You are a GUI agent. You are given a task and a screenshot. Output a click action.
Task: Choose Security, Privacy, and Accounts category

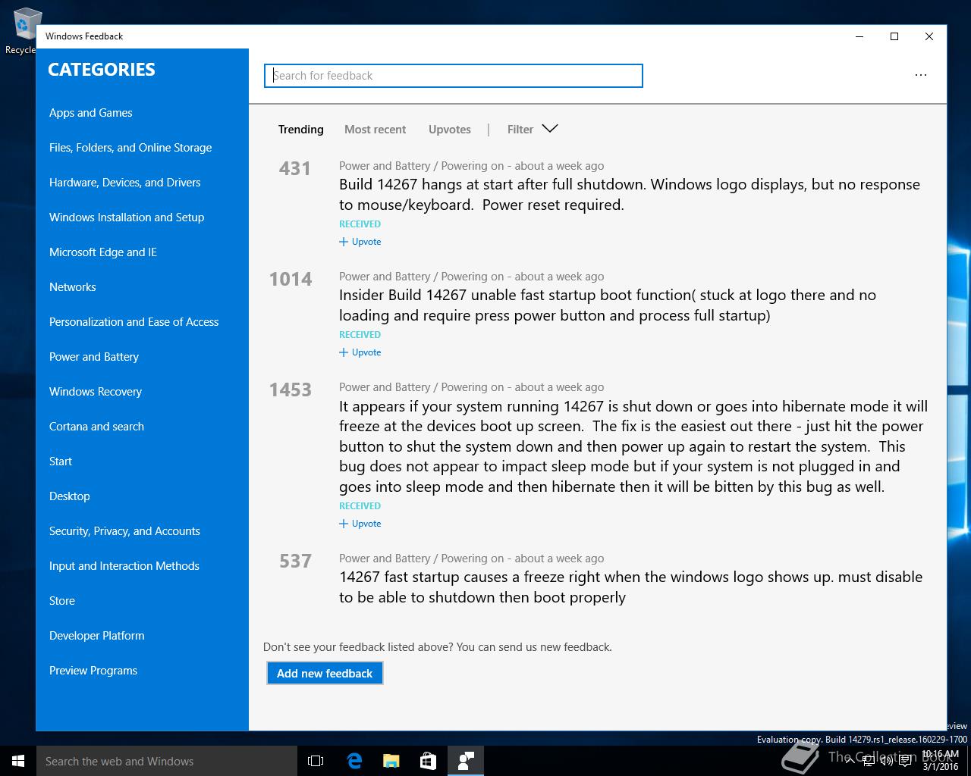pos(124,531)
